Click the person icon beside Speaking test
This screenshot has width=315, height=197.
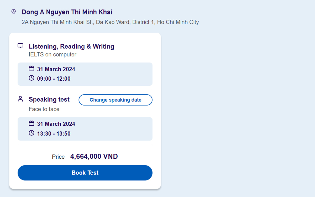20,99
